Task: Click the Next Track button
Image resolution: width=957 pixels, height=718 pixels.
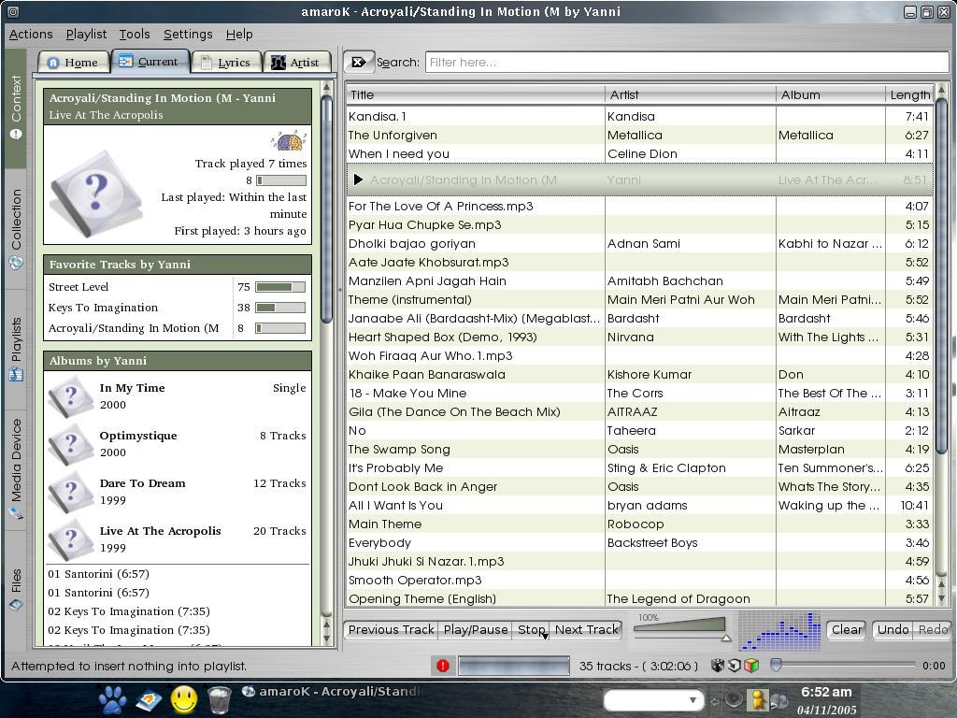Action: point(587,629)
